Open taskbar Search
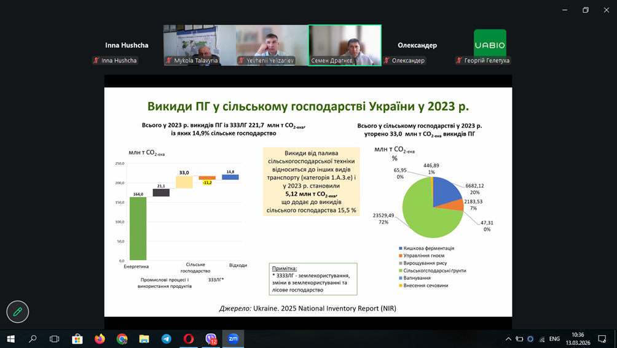Image resolution: width=617 pixels, height=348 pixels. pyautogui.click(x=33, y=339)
